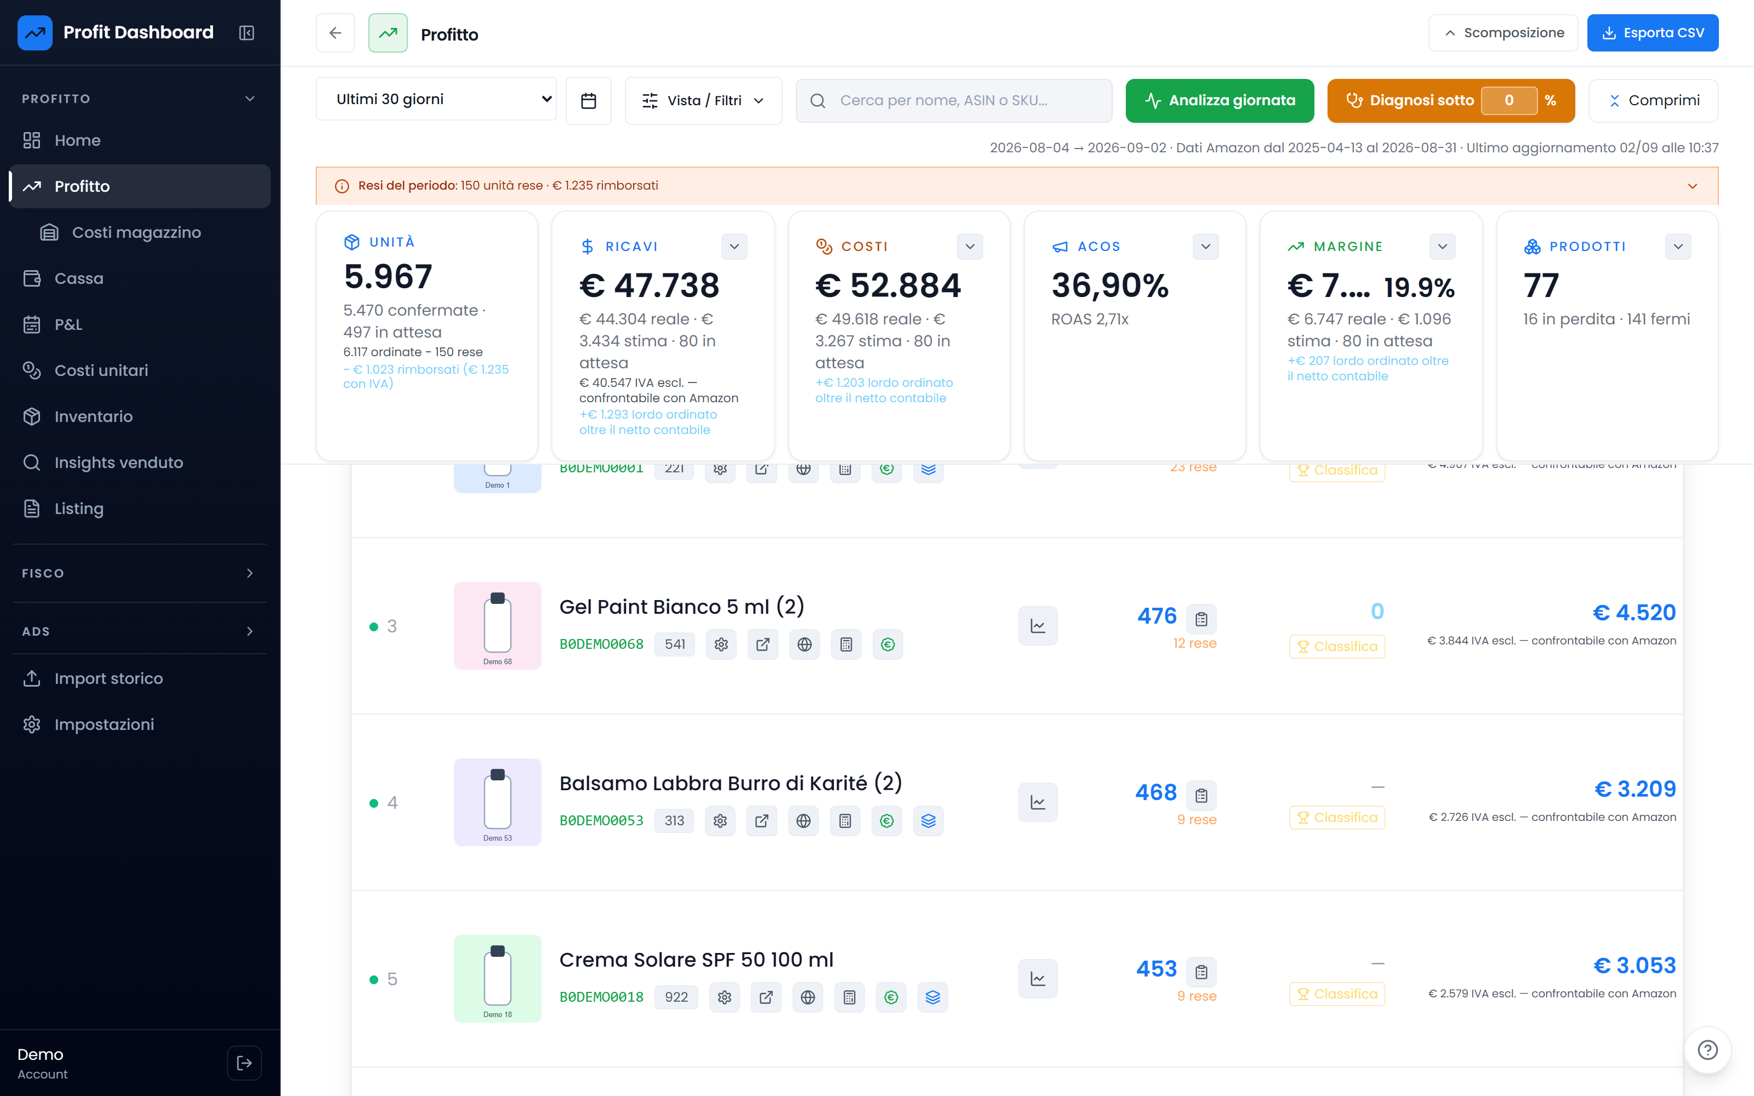
Task: Click the globe icon for B0DEMO0068
Action: point(805,644)
